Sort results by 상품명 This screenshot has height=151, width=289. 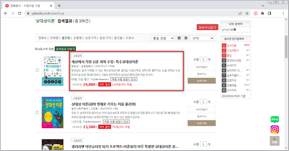[78, 38]
